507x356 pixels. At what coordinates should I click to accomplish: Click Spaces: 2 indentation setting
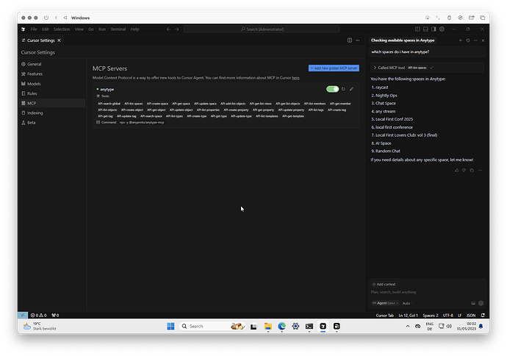431,316
